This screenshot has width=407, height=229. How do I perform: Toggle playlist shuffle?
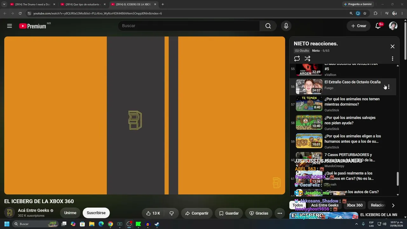(307, 59)
